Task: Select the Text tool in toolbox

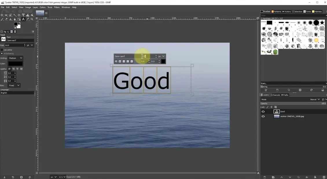Action: click(x=23, y=19)
